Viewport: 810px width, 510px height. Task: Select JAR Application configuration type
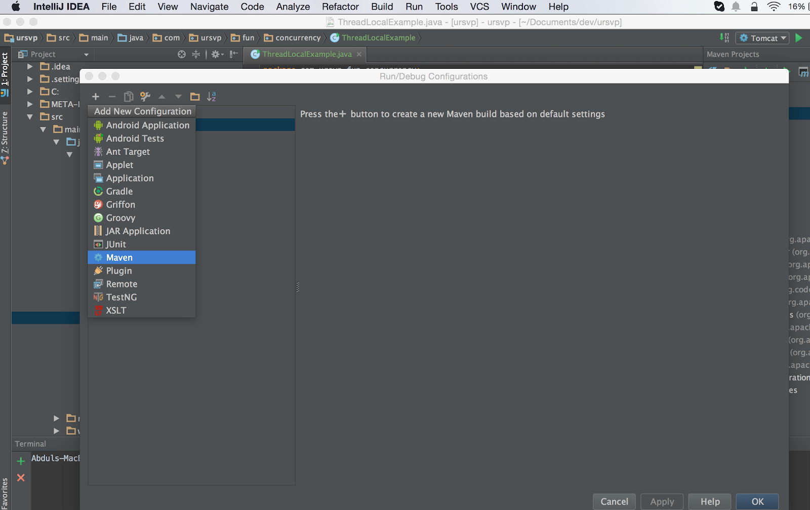pyautogui.click(x=142, y=231)
